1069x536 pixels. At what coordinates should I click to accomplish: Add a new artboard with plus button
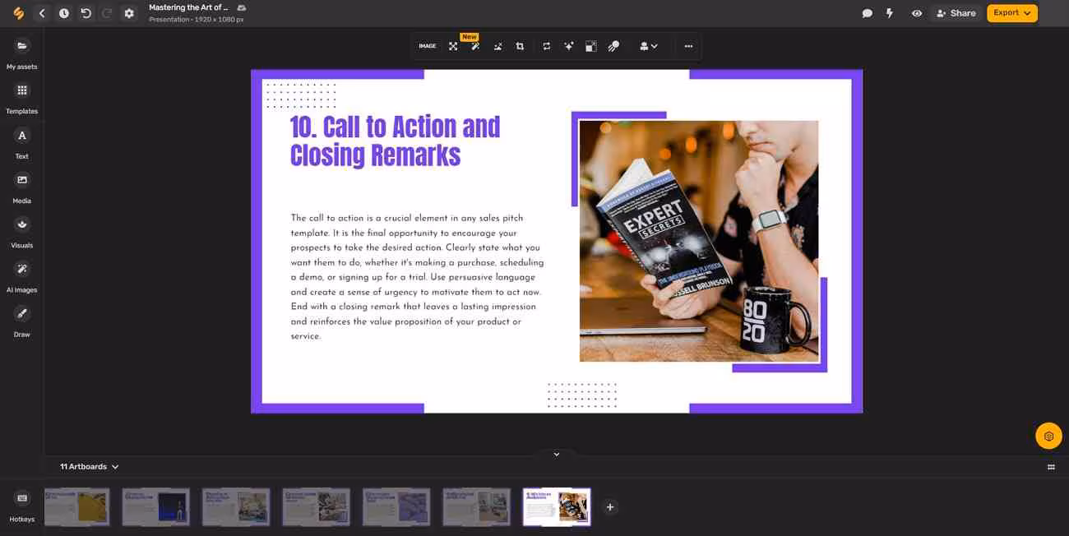(610, 507)
